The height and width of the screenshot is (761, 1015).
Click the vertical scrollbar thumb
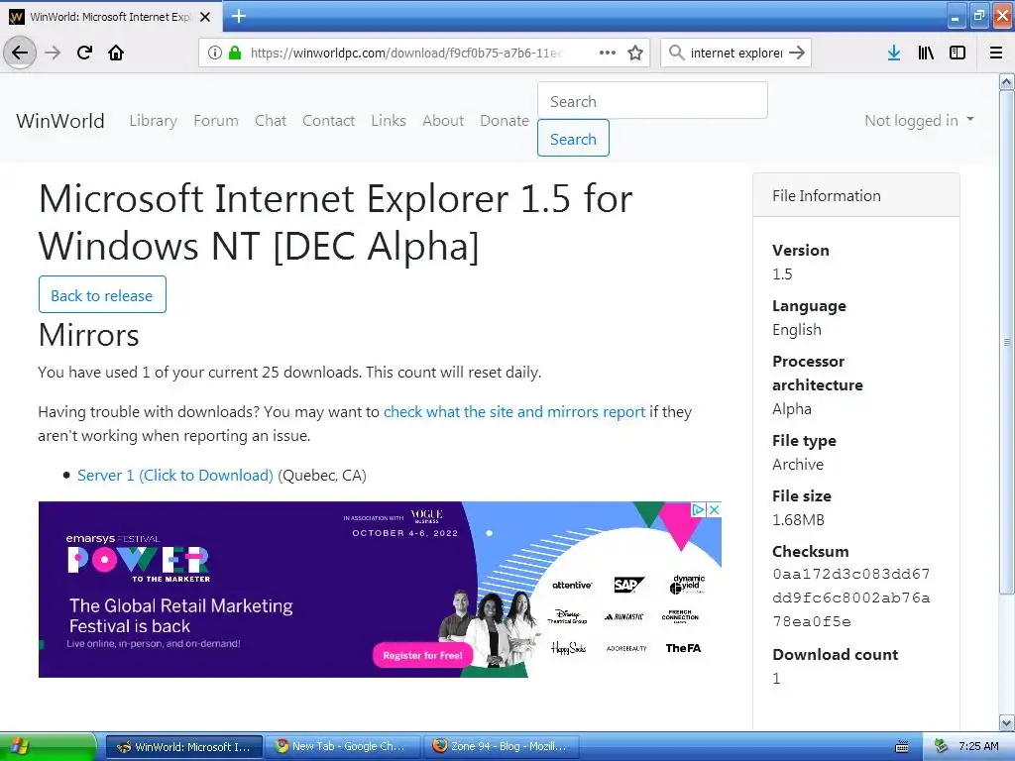pos(1007,342)
